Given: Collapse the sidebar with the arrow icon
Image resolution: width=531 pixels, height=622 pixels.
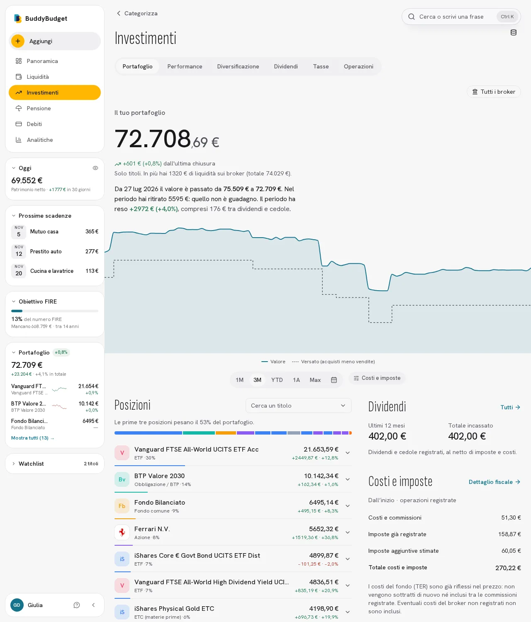Looking at the screenshot, I should click(93, 605).
